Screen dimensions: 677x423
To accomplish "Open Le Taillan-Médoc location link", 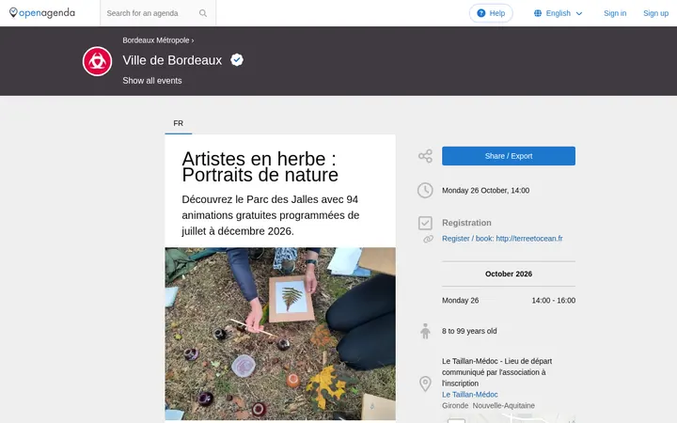I will coord(470,395).
